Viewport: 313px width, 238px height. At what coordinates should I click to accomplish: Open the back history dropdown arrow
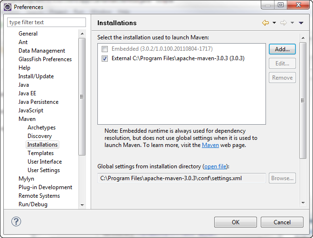274,23
